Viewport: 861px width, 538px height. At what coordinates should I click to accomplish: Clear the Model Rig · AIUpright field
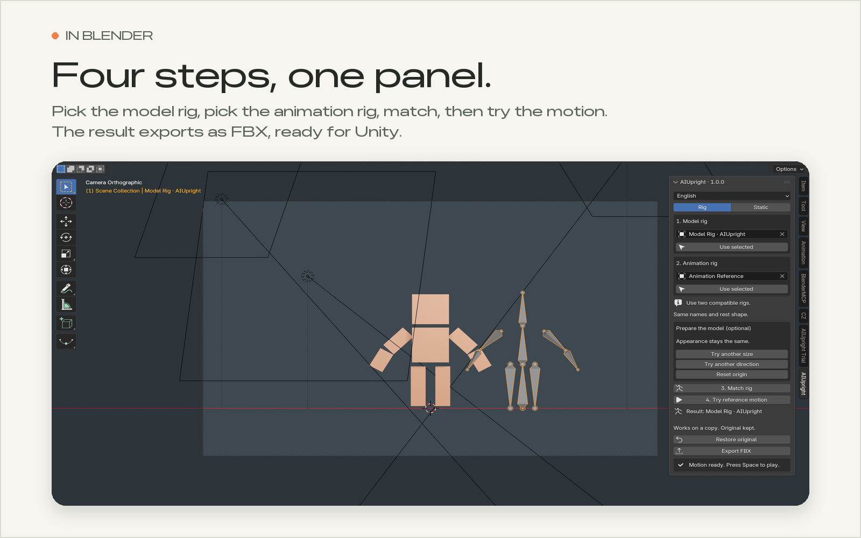pos(782,234)
